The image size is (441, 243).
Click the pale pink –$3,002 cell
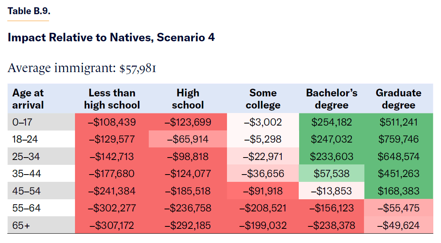pos(263,122)
